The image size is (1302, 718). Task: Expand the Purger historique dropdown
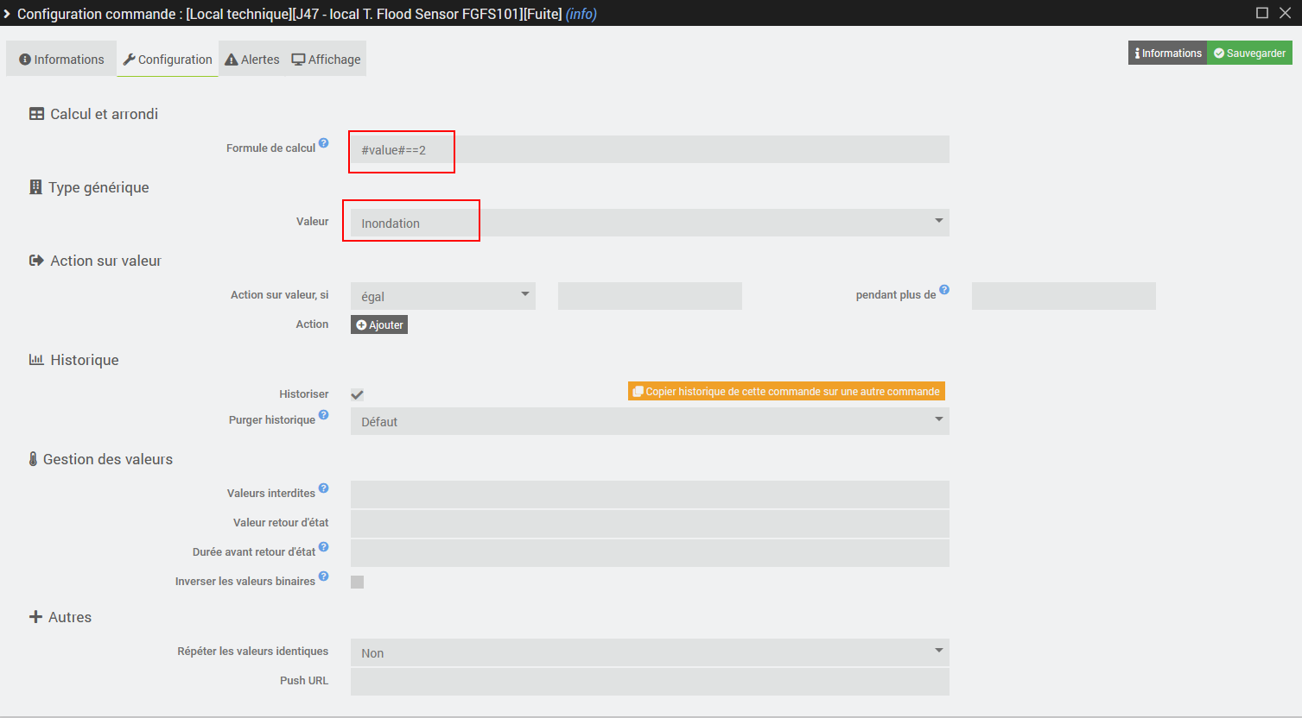(649, 421)
